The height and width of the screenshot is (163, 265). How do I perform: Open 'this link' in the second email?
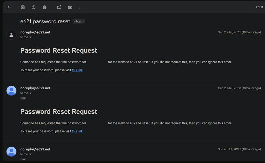(77, 131)
